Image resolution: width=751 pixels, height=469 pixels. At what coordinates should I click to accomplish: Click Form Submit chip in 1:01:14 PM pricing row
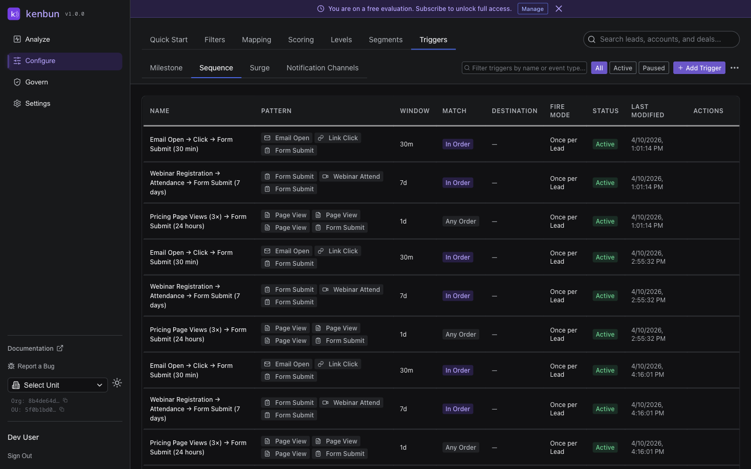point(340,228)
